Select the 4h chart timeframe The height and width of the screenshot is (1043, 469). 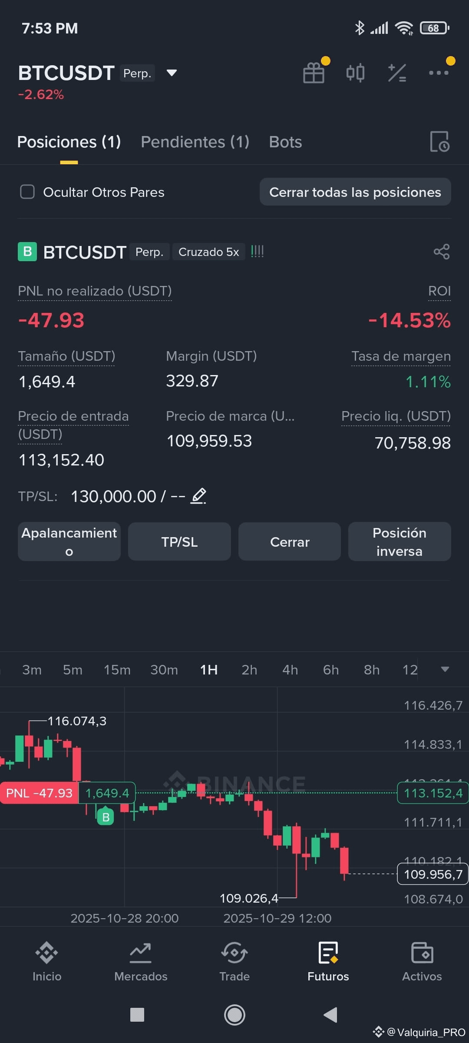point(290,670)
